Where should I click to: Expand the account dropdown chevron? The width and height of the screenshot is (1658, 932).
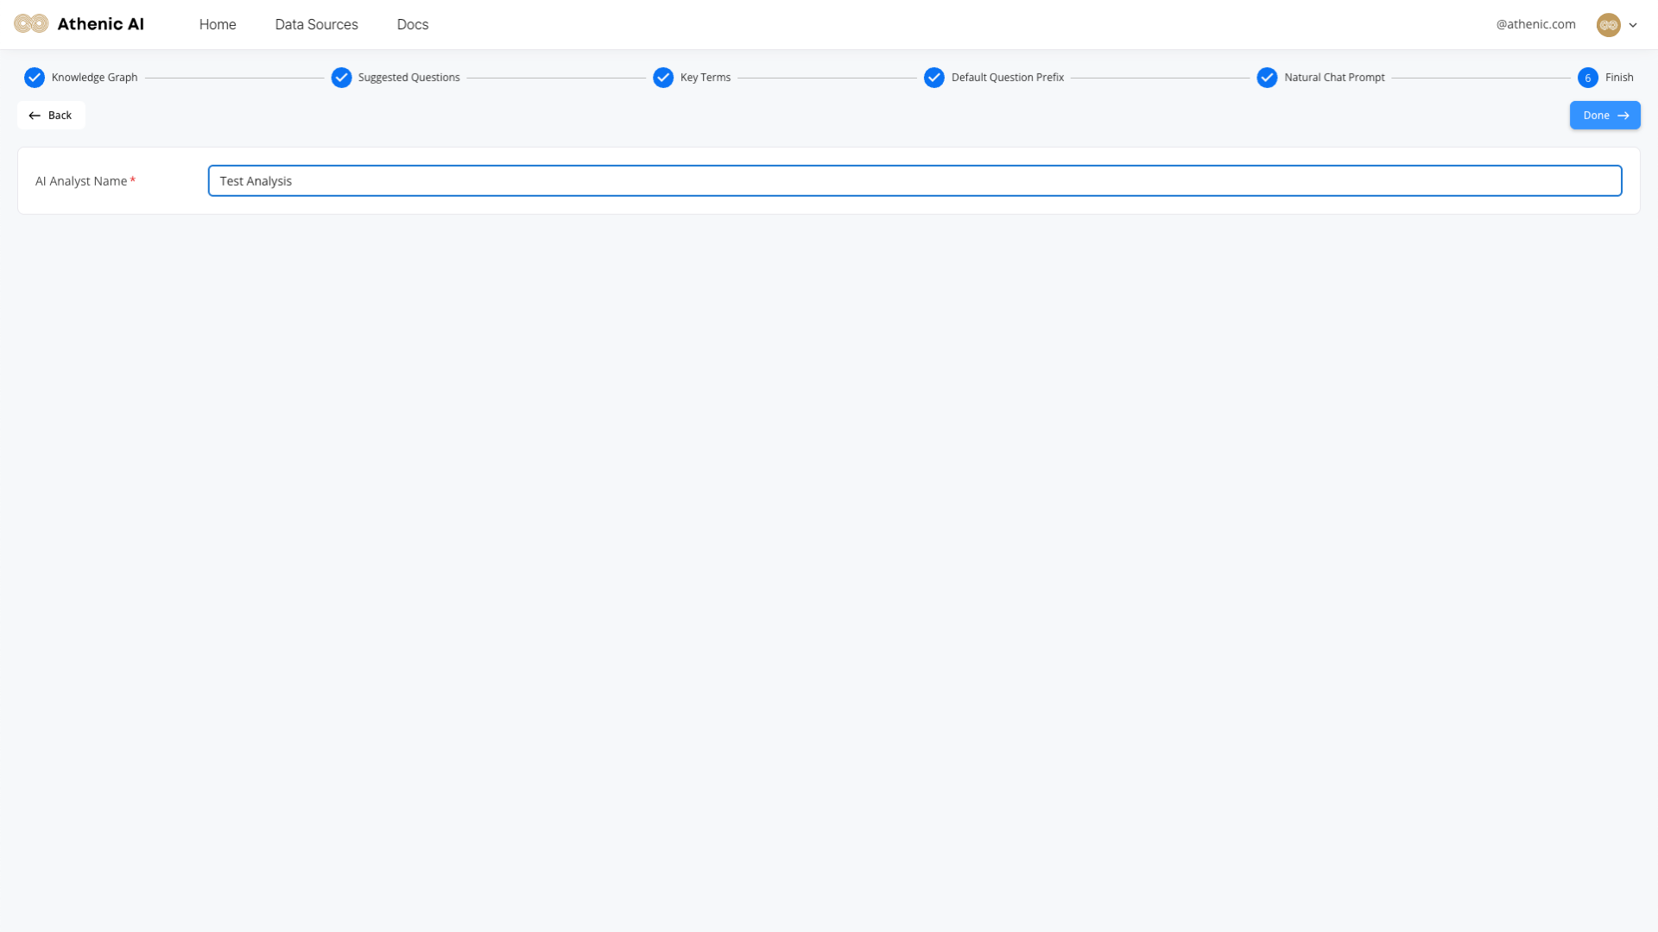pos(1633,25)
